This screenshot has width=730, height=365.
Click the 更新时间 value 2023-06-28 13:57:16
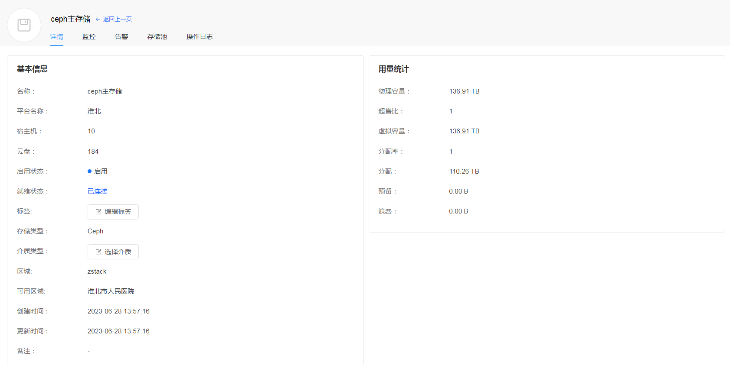click(118, 331)
